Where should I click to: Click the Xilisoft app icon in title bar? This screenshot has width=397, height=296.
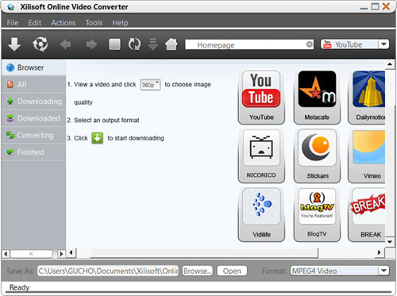[11, 6]
